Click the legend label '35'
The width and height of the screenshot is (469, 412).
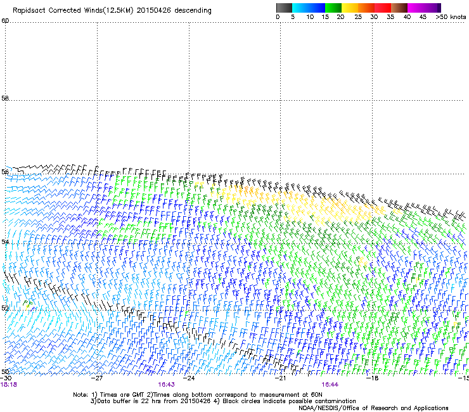point(390,17)
